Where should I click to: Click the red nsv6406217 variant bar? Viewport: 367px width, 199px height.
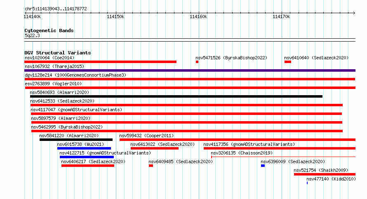click(x=88, y=166)
